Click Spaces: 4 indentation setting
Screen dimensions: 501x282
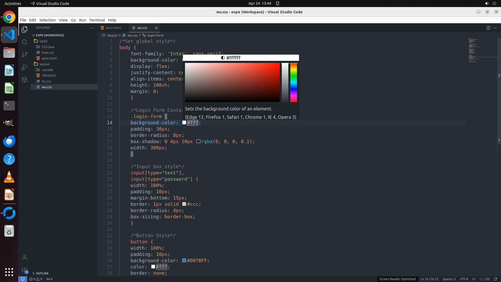(x=449, y=279)
